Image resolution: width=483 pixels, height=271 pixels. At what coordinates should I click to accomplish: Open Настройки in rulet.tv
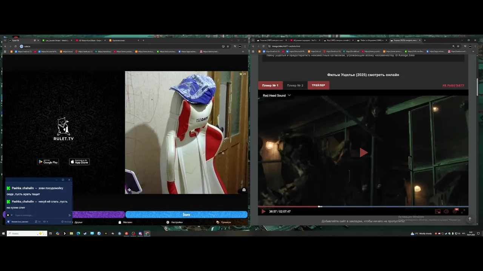174,222
